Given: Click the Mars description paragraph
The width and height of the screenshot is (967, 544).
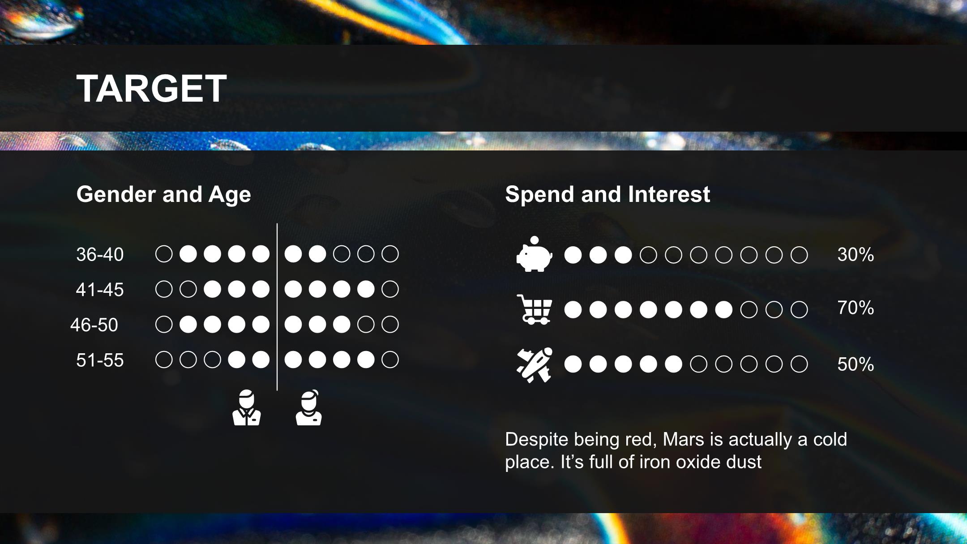Looking at the screenshot, I should 676,450.
